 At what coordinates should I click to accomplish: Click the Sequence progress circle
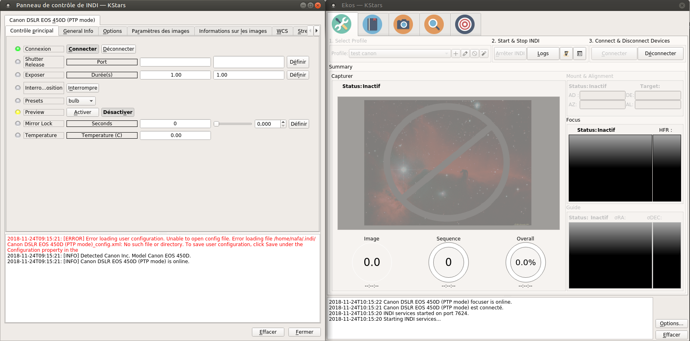[449, 262]
